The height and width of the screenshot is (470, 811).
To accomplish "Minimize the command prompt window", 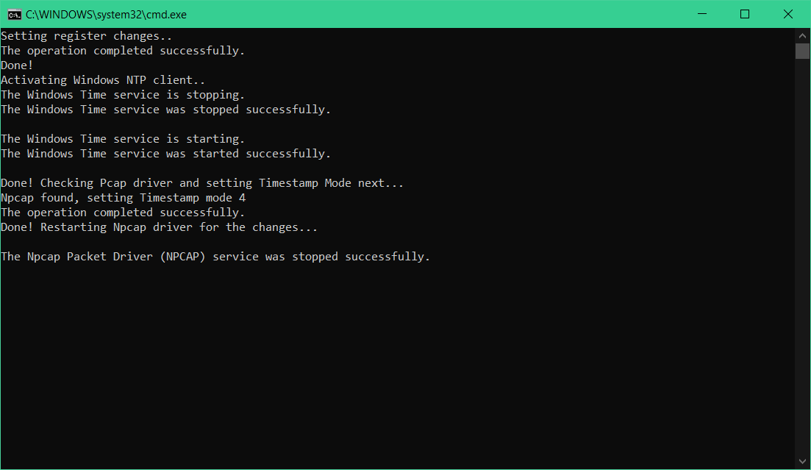I will (x=702, y=14).
